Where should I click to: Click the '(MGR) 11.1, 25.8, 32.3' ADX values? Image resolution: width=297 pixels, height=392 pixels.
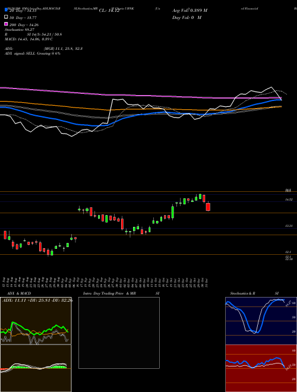[63, 49]
